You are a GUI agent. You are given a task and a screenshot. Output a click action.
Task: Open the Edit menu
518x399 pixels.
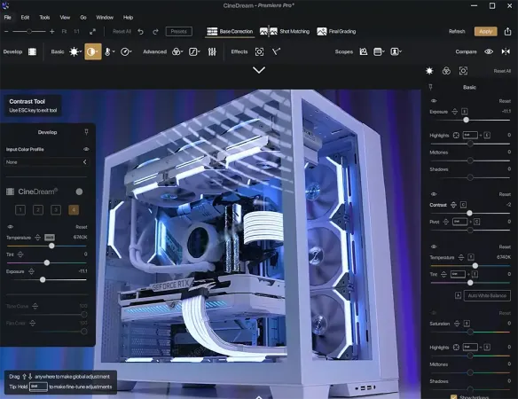point(25,18)
